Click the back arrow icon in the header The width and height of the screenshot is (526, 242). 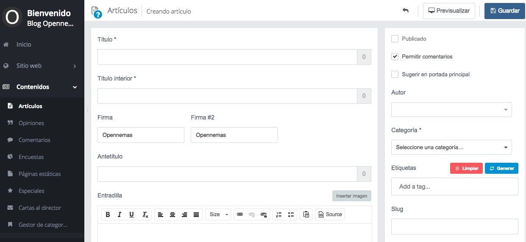coord(406,11)
